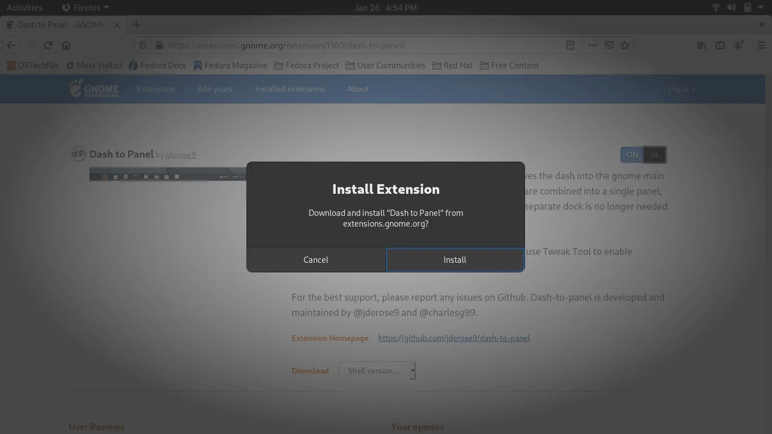Toggle reader view for this page

570,45
